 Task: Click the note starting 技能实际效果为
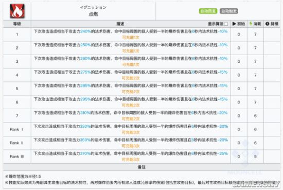(140, 183)
